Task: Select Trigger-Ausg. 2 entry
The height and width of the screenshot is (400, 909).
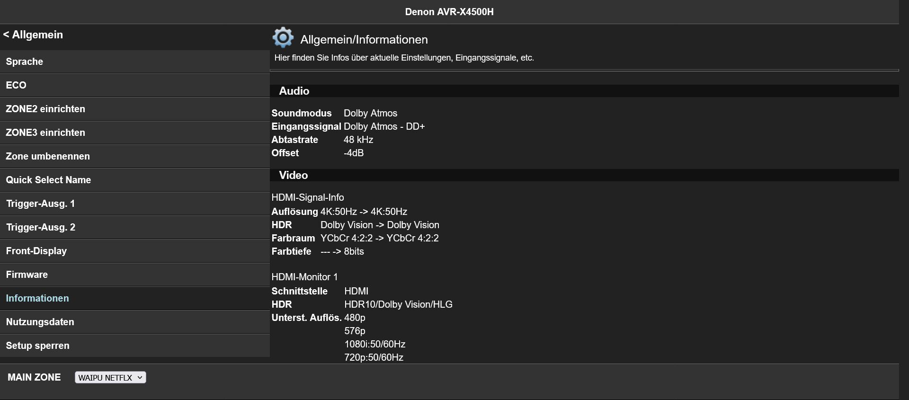Action: click(x=41, y=227)
